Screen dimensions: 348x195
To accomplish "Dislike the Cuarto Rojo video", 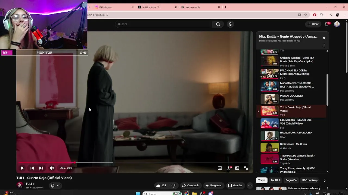I will (173, 186).
